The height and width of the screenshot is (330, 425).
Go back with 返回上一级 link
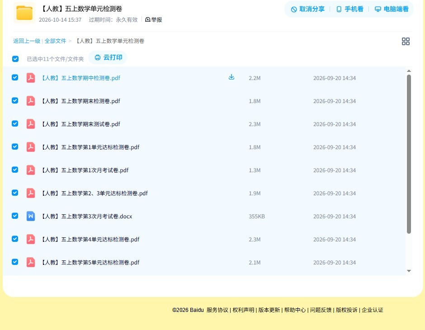coord(27,41)
